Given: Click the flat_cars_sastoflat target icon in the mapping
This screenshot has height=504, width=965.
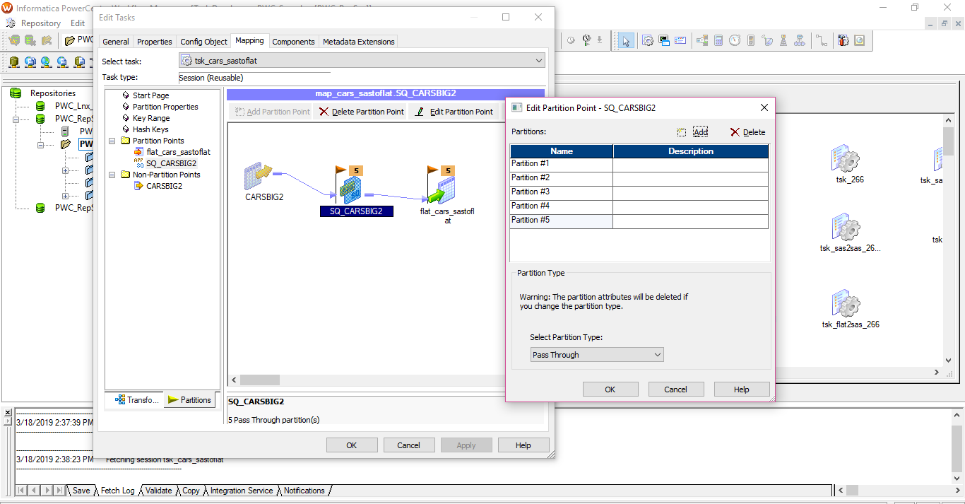Looking at the screenshot, I should click(x=442, y=189).
